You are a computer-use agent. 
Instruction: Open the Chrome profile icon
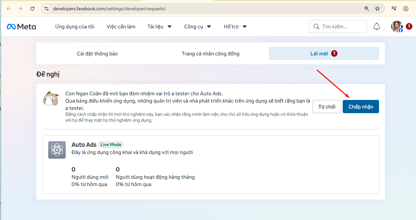(x=406, y=9)
